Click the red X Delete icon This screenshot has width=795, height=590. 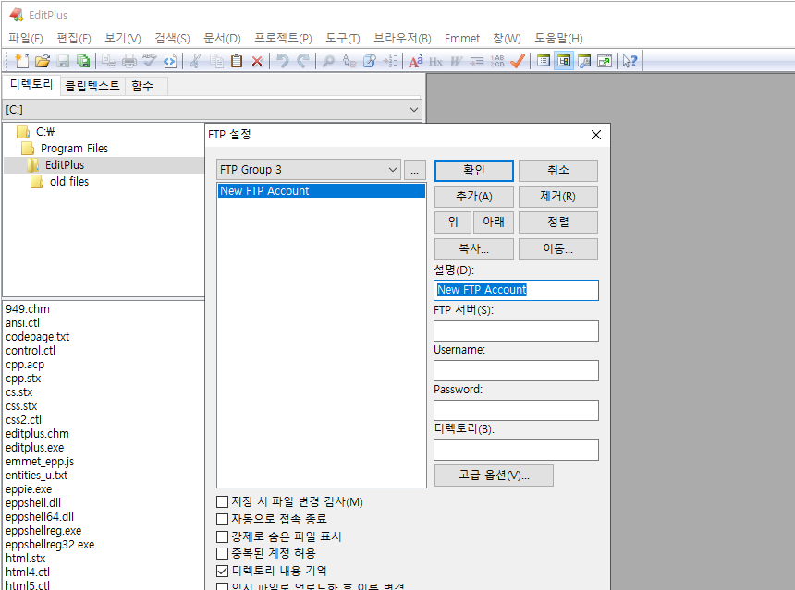pyautogui.click(x=257, y=61)
